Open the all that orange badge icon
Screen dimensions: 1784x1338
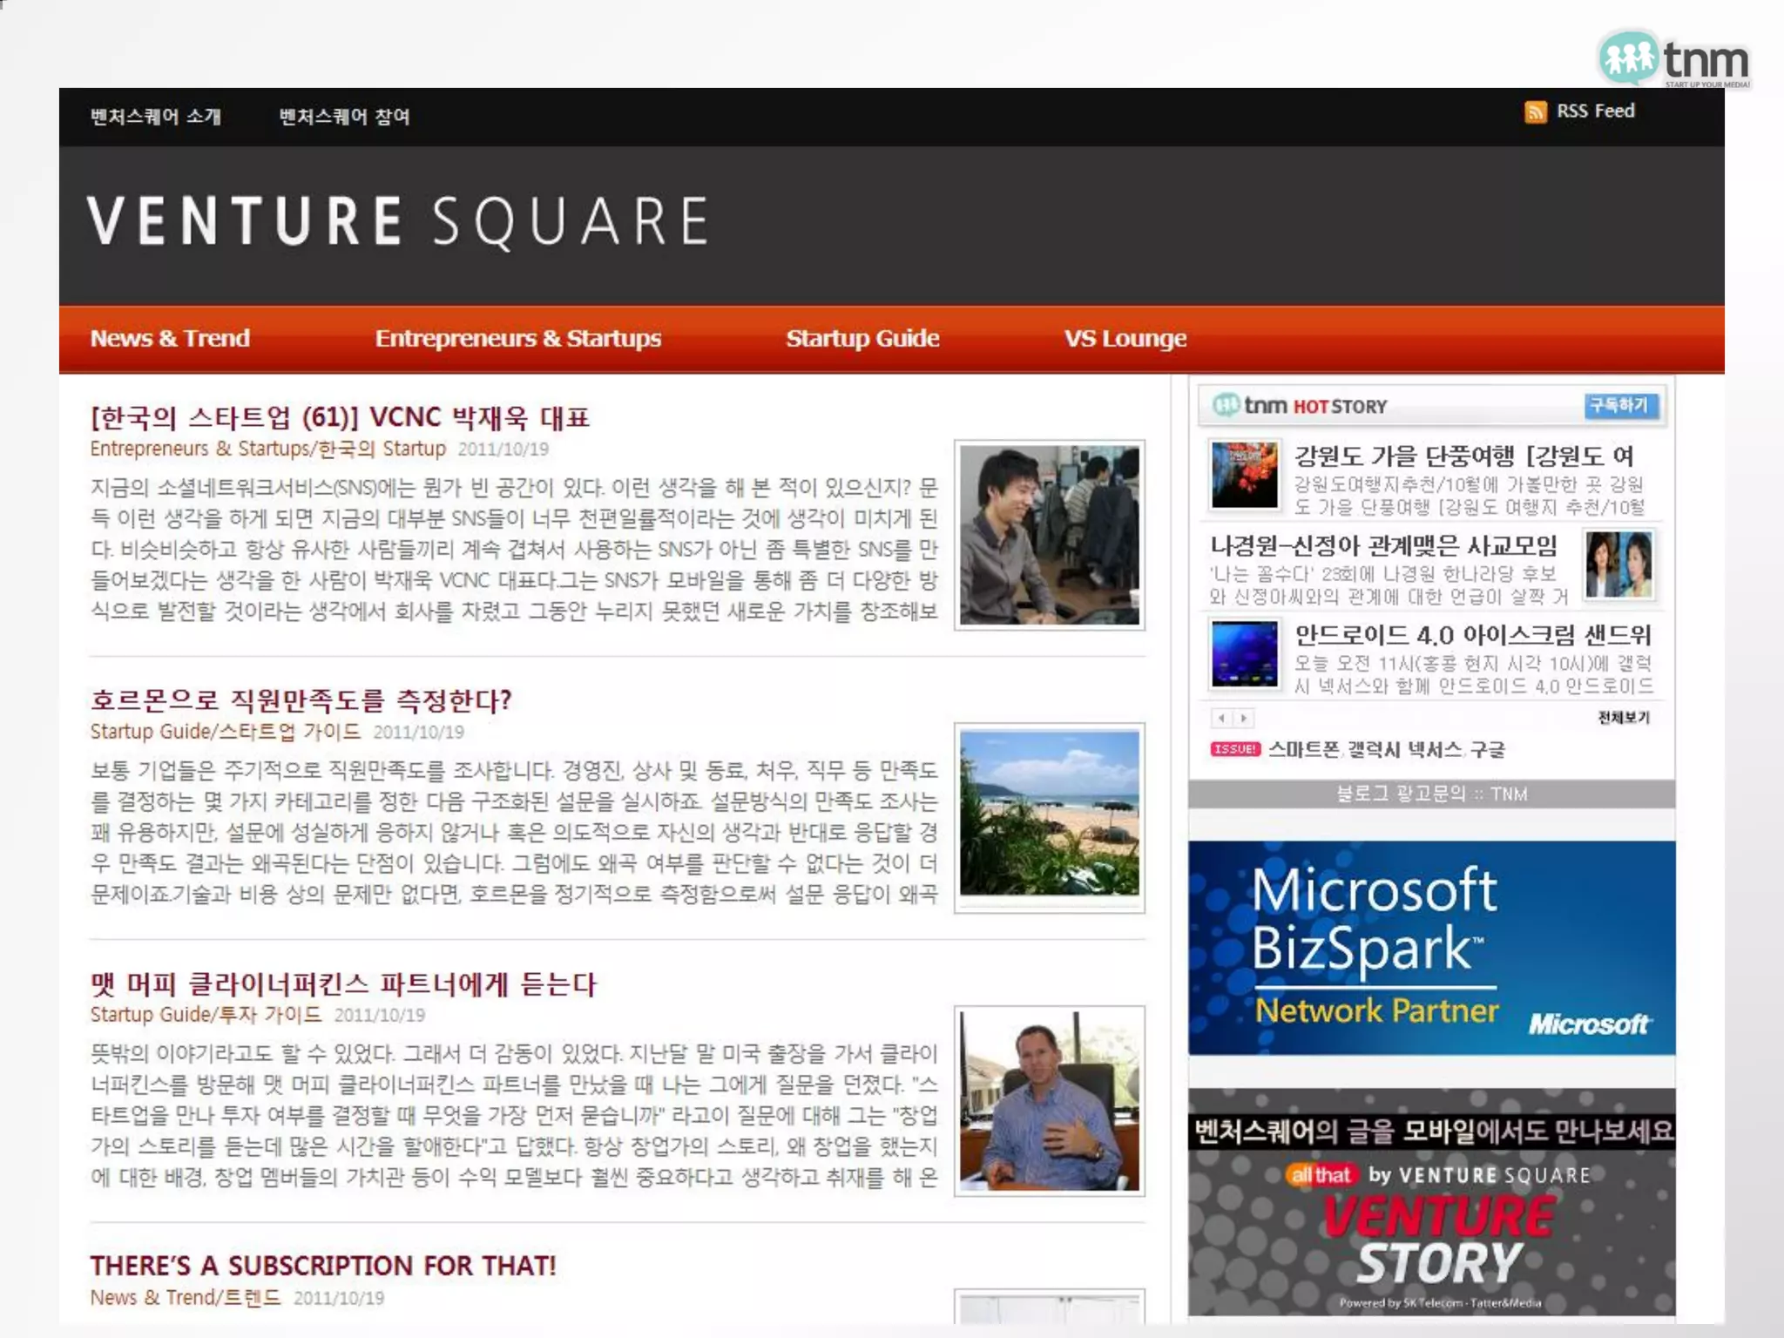coord(1321,1175)
